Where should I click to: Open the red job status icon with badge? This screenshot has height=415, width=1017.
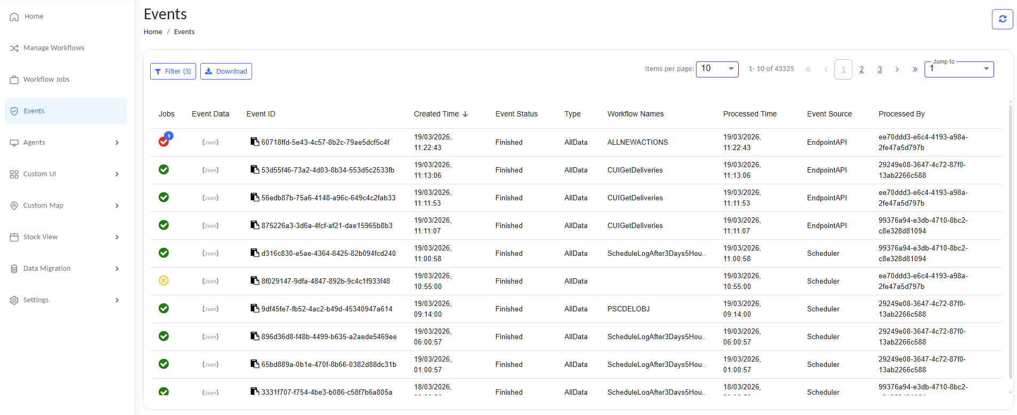coord(164,142)
